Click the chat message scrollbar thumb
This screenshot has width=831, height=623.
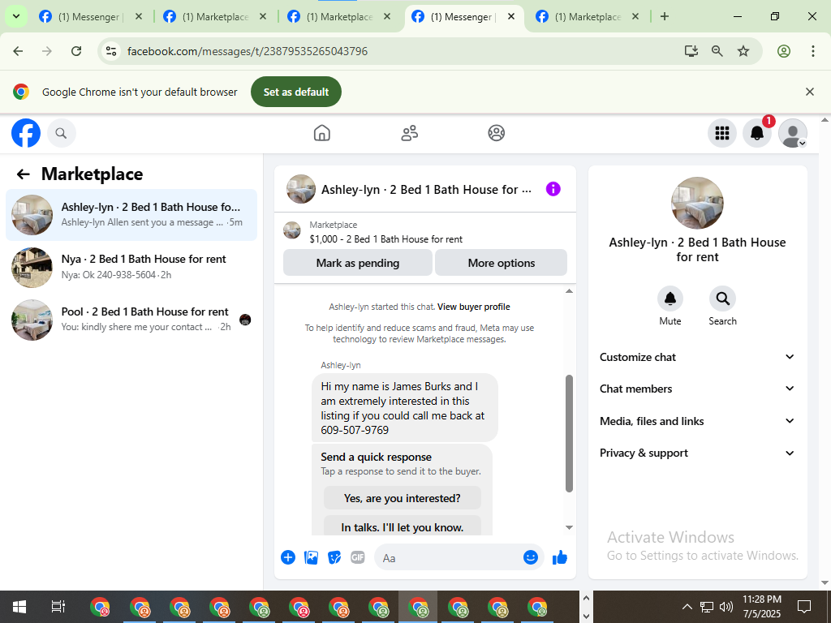tap(569, 433)
